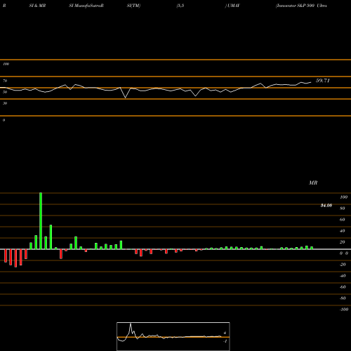Click the RSI axis label 100

coord(6,64)
